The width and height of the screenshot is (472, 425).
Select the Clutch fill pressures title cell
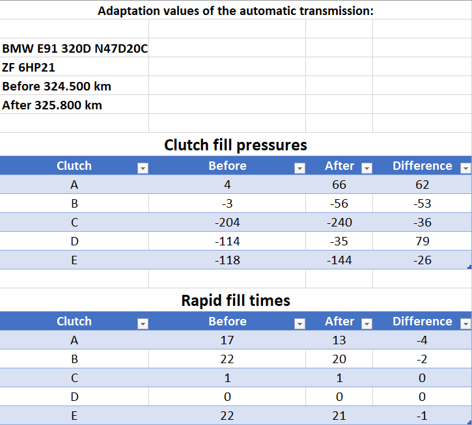(235, 144)
